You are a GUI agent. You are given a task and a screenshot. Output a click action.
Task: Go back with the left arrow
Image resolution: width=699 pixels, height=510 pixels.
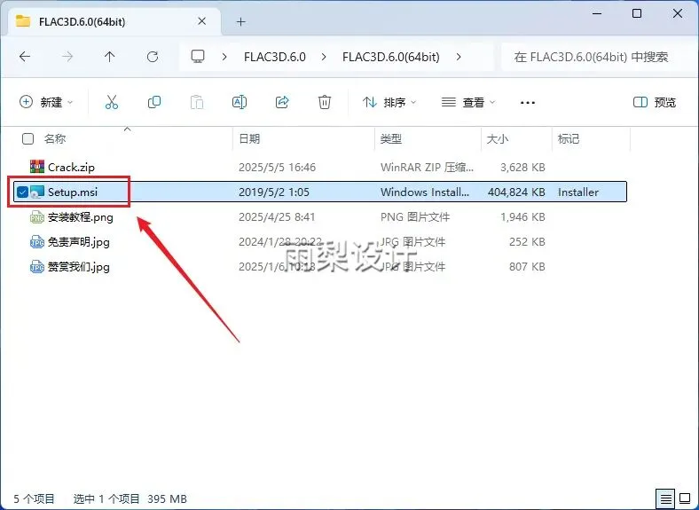click(x=25, y=57)
